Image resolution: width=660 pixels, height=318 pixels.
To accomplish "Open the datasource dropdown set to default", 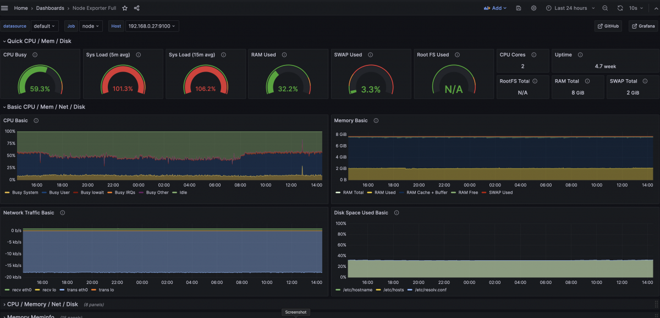I will tap(44, 26).
